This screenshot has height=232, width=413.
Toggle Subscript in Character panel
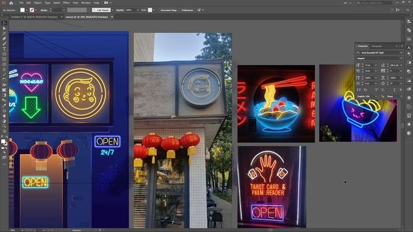coord(383,90)
